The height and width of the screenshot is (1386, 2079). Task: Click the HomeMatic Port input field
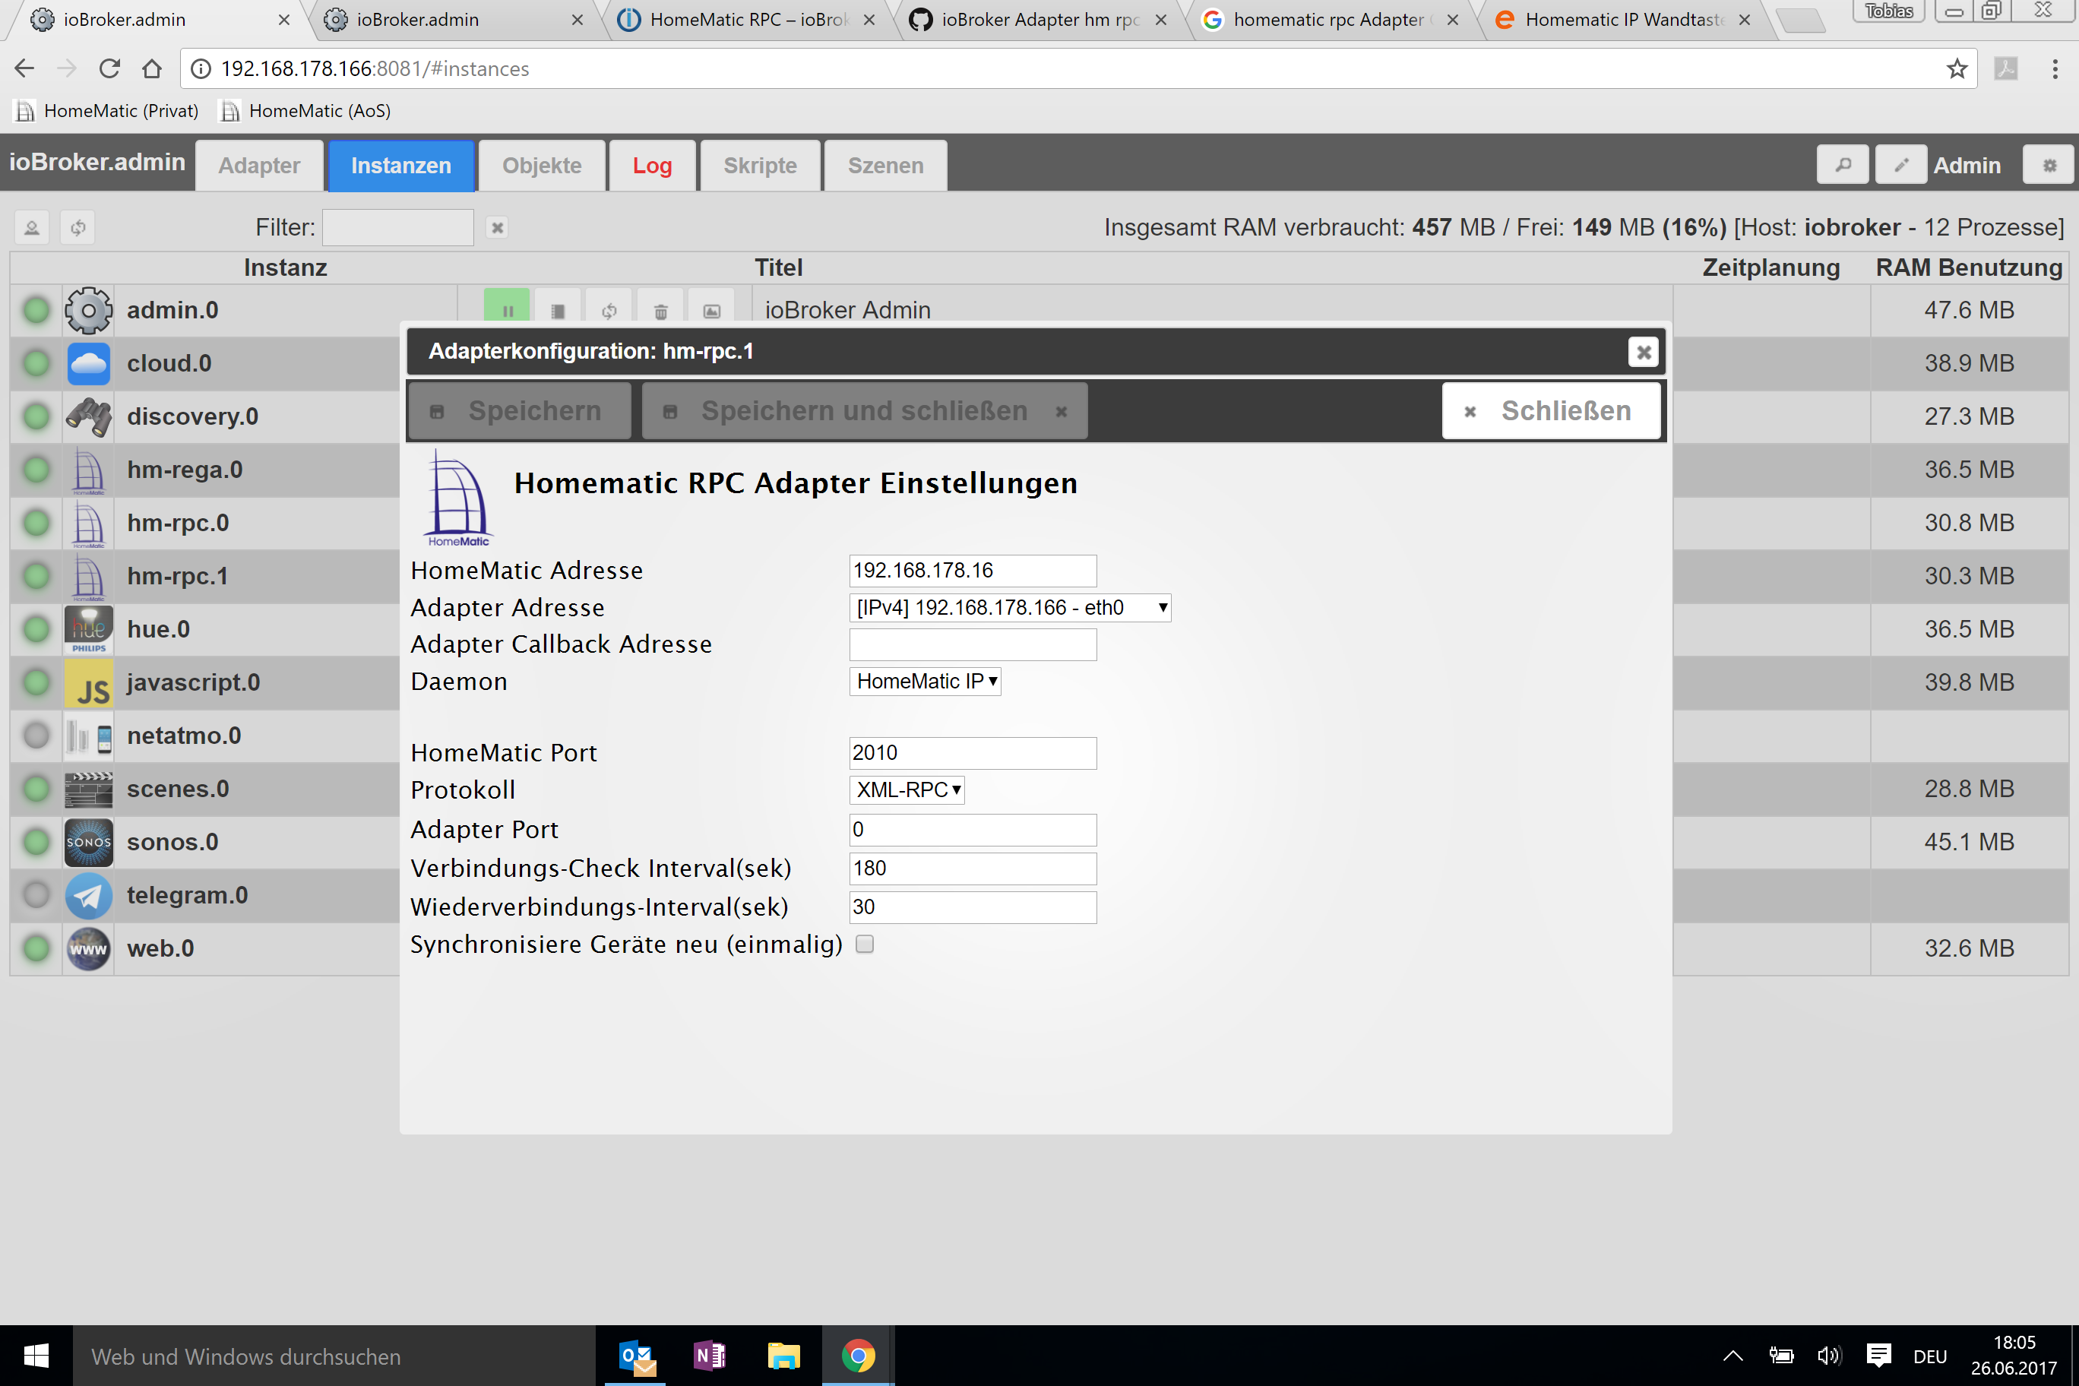[x=973, y=753]
